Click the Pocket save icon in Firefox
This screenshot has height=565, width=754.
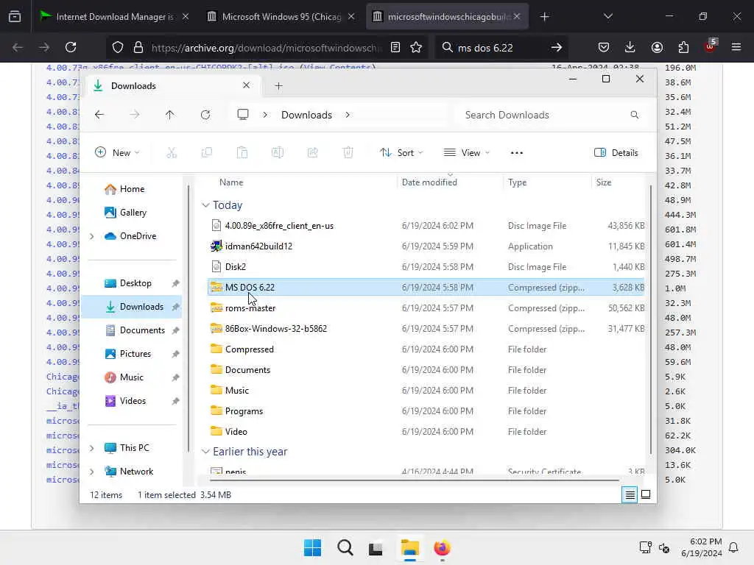click(604, 47)
